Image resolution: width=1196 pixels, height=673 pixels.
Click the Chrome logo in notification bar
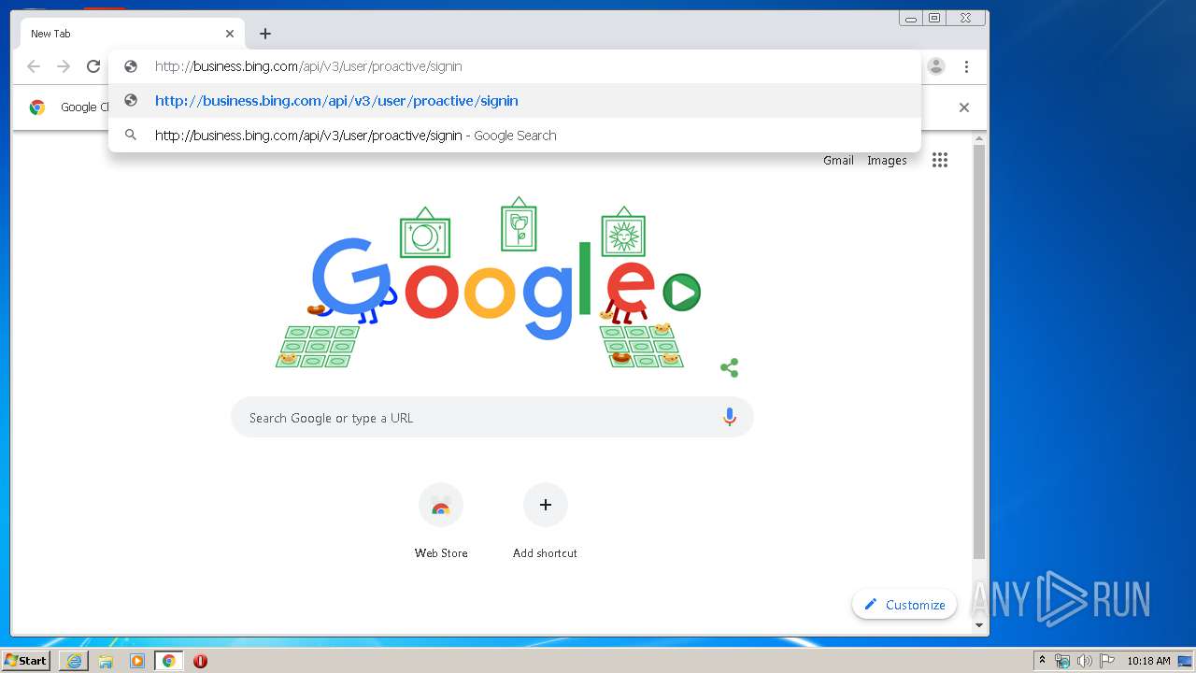(x=37, y=107)
